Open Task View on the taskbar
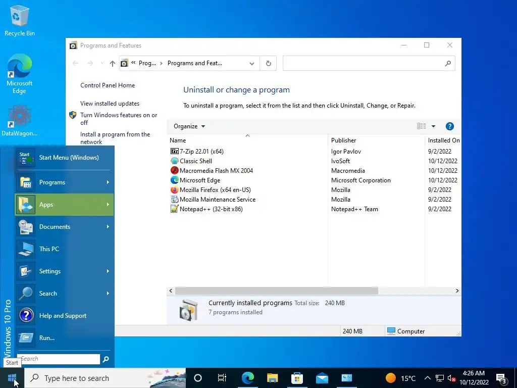Image resolution: width=517 pixels, height=388 pixels. [222, 378]
